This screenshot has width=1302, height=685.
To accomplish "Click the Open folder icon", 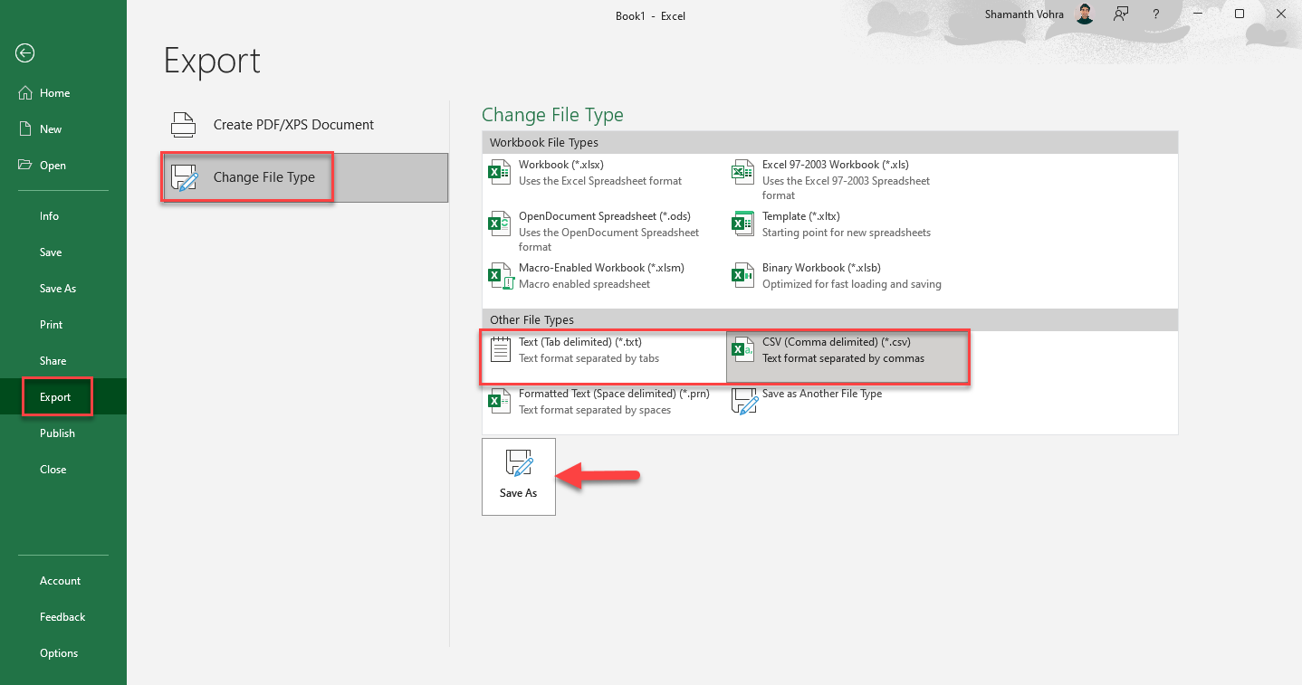I will [25, 166].
